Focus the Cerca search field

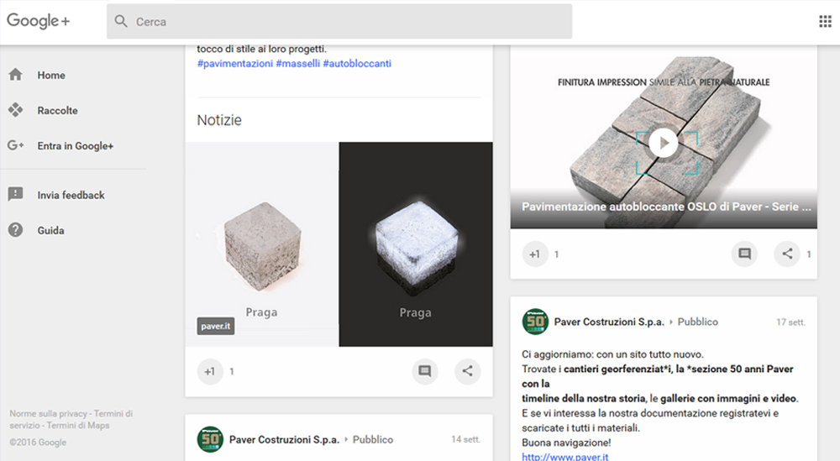339,22
